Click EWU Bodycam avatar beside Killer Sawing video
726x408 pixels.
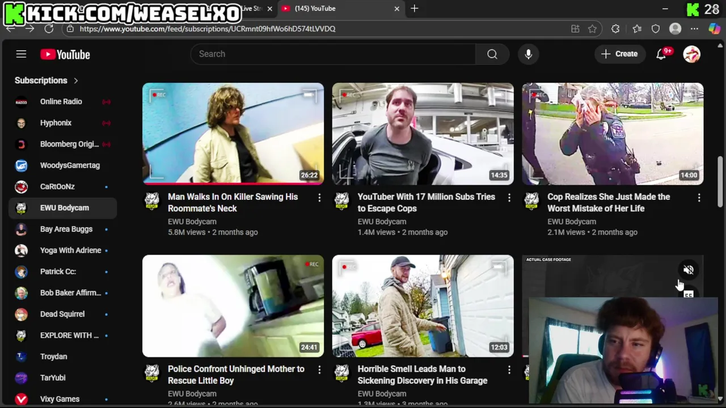[152, 200]
